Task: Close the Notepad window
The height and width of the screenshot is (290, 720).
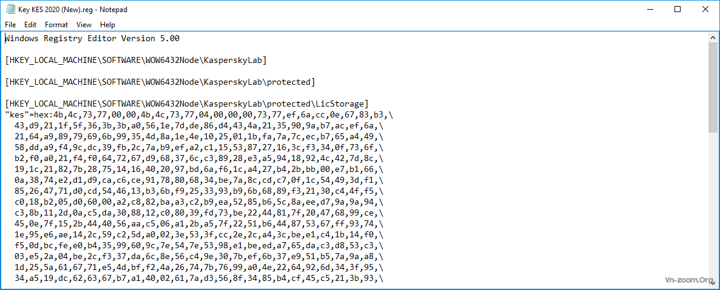Action: (x=705, y=9)
